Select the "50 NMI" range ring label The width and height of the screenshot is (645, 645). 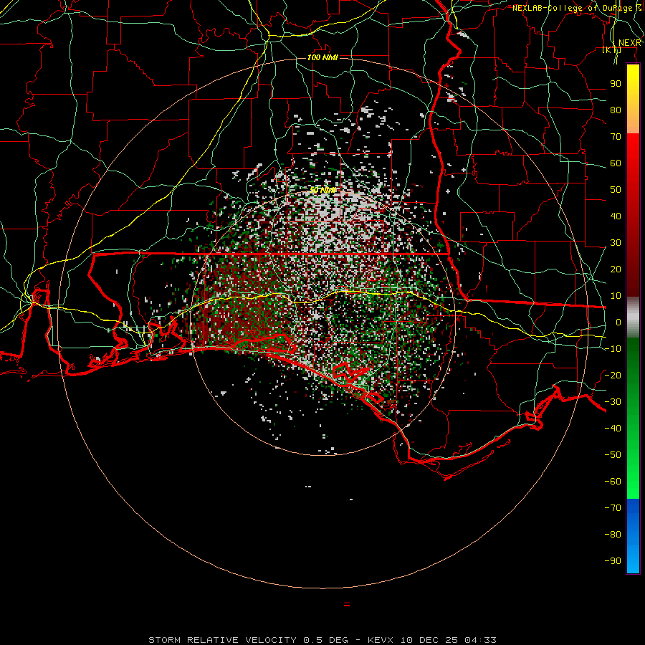pyautogui.click(x=322, y=190)
